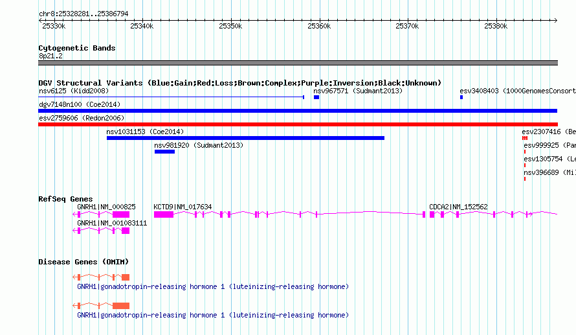Image resolution: width=576 pixels, height=335 pixels.
Task: Click the CDCA2|NM_152562 gene label
Action: click(x=458, y=207)
